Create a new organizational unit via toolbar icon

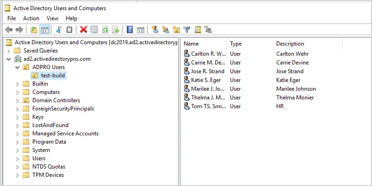tap(176, 30)
